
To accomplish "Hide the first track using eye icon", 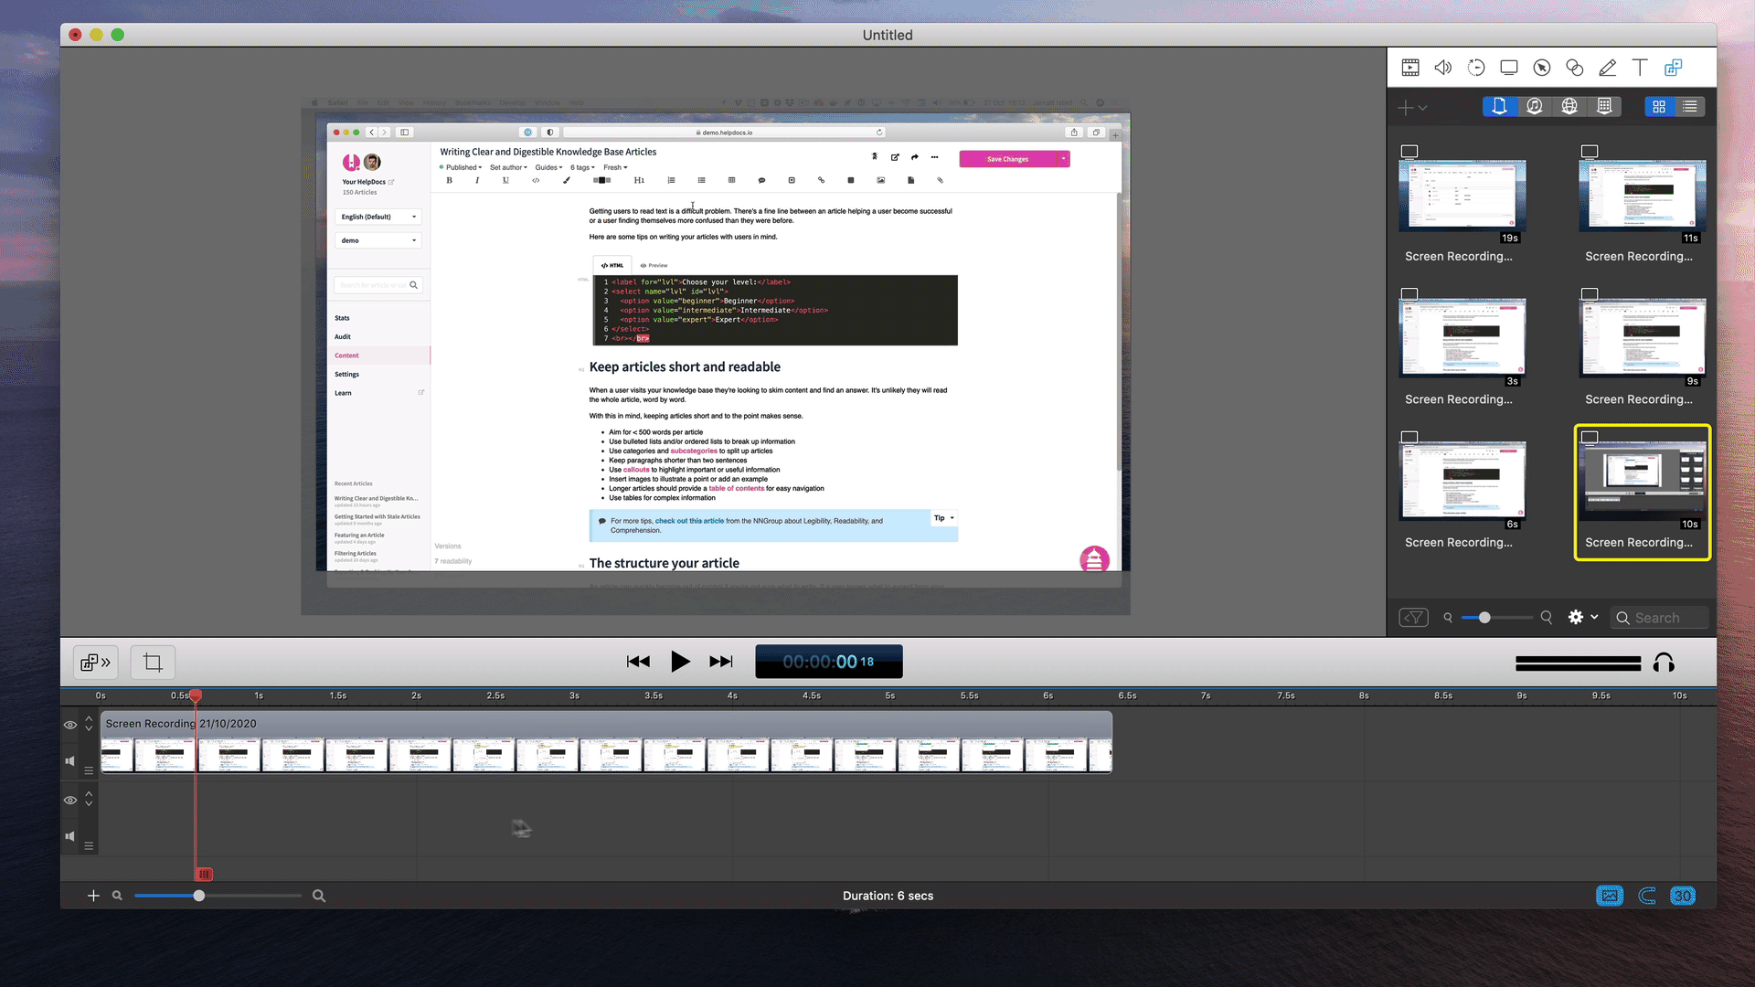I will tap(70, 725).
